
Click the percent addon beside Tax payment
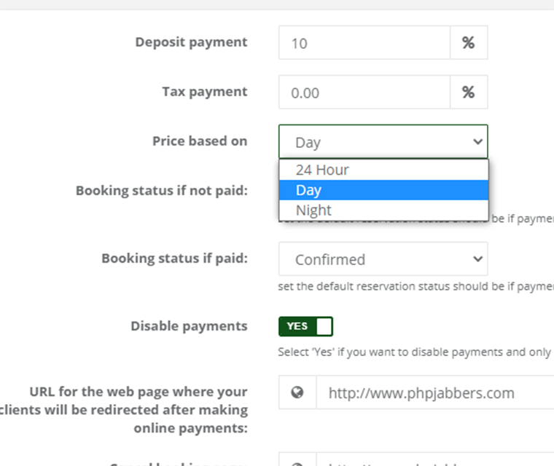tap(469, 92)
